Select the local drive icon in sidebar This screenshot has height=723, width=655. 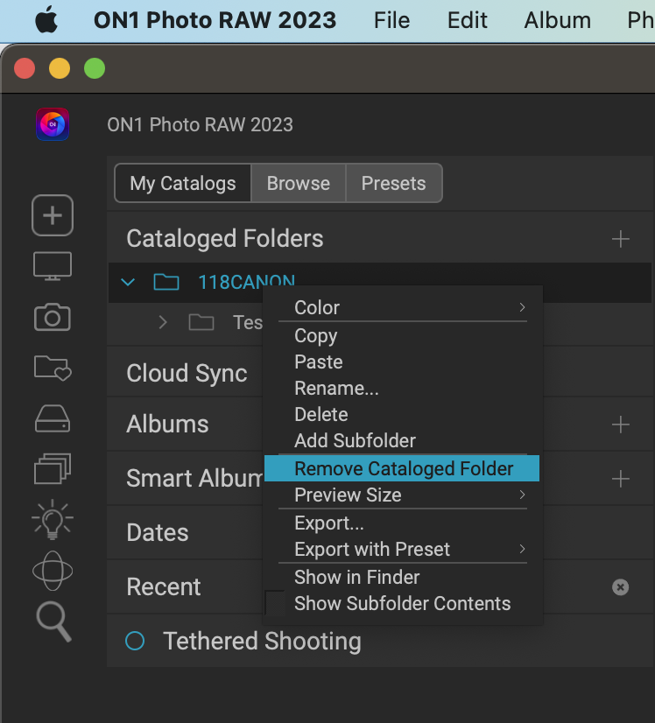tap(53, 418)
